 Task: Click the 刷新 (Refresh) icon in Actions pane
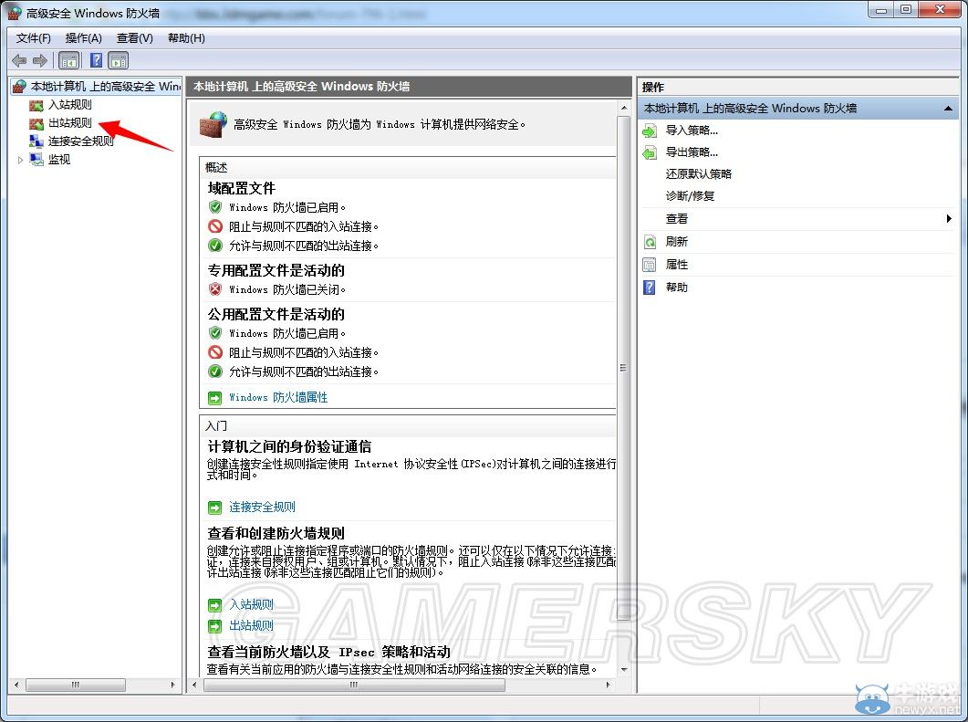pos(649,241)
